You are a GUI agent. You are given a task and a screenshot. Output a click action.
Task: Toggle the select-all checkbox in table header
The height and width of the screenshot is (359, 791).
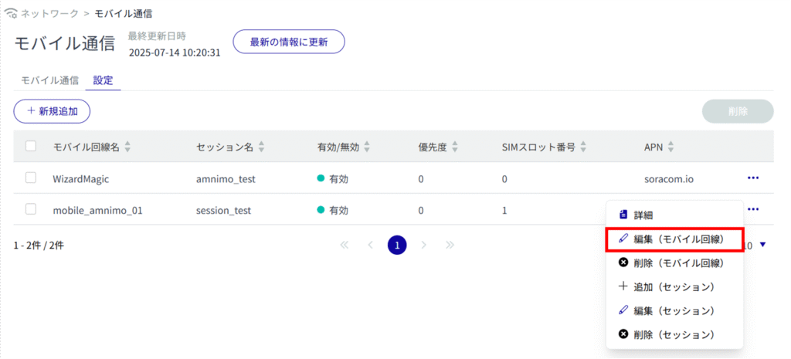click(x=31, y=146)
